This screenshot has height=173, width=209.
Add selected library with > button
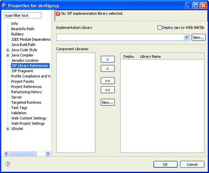pyautogui.click(x=108, y=60)
